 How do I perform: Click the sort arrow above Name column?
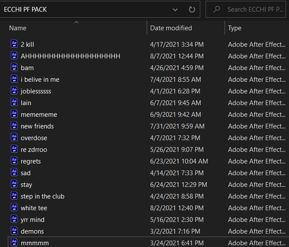tap(77, 22)
